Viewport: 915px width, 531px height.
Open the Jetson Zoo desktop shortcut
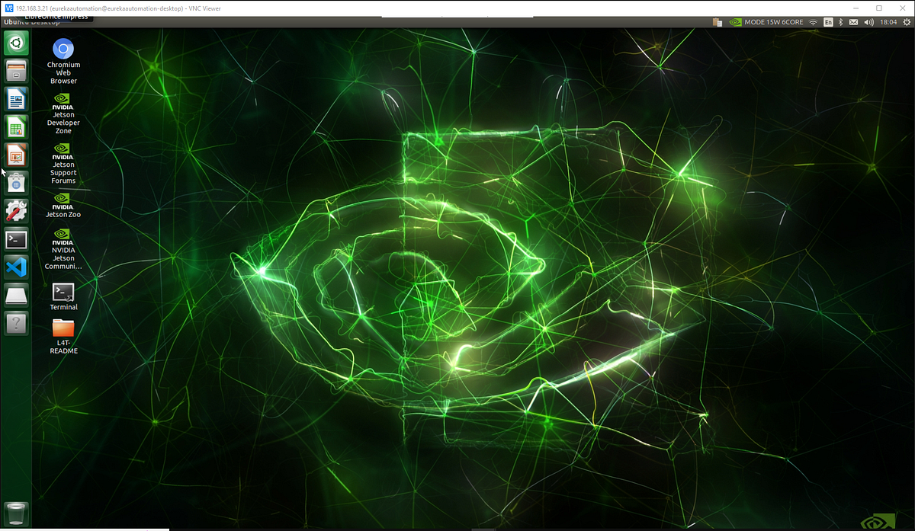click(x=63, y=207)
